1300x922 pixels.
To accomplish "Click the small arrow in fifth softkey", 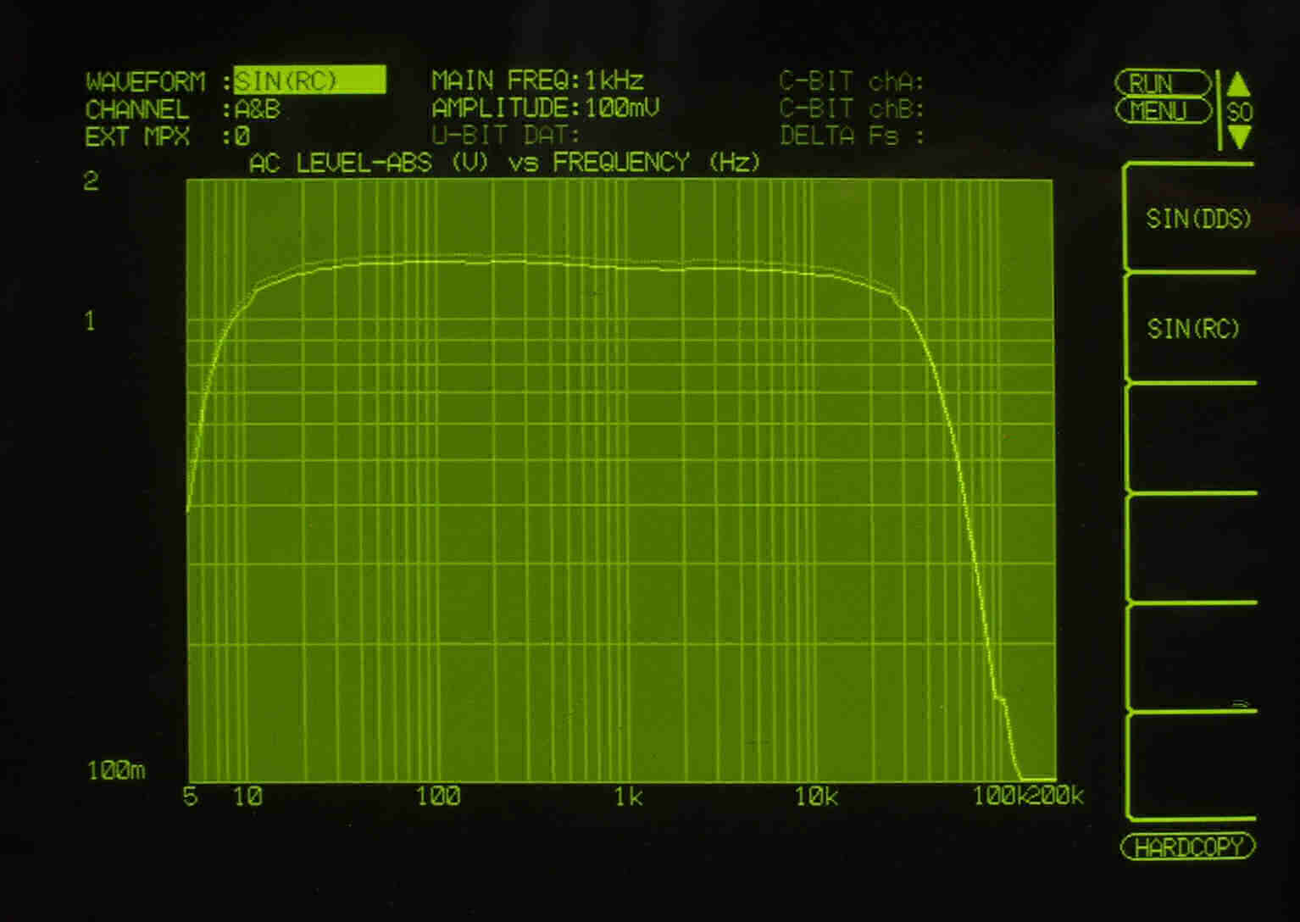I will (1241, 703).
